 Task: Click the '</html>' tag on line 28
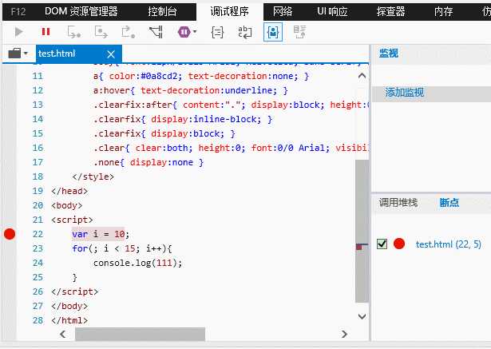[69, 320]
